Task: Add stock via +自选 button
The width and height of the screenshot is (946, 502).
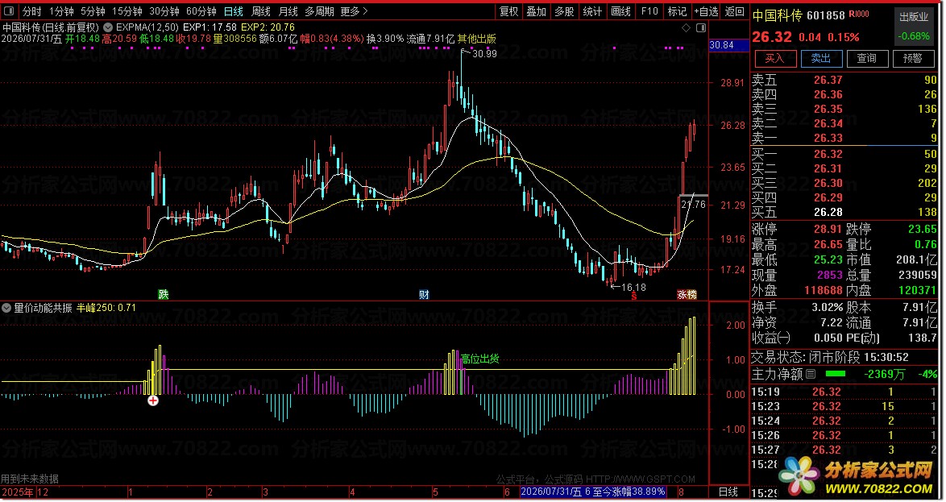Action: pos(706,10)
